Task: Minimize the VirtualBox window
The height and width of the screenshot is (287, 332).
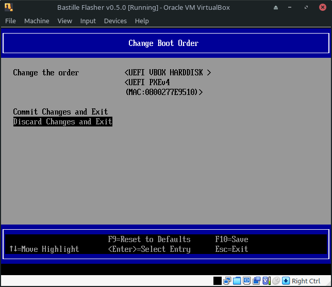Action: click(x=290, y=8)
